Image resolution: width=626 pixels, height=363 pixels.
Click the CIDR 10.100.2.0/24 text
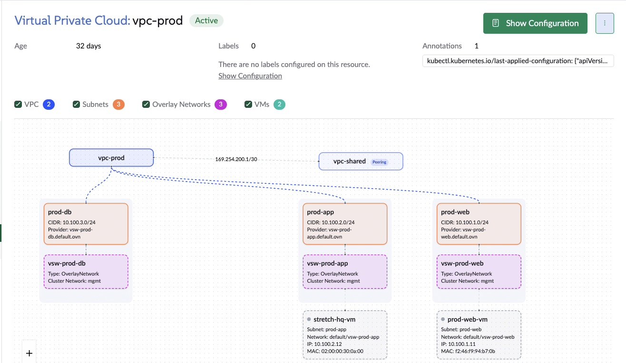[331, 222]
